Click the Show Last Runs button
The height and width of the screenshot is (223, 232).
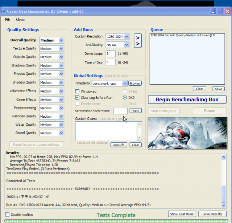point(182,214)
